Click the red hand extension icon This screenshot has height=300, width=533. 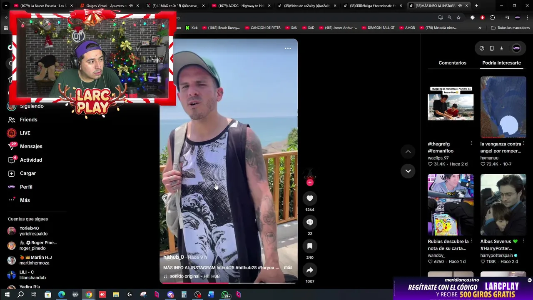tap(483, 17)
